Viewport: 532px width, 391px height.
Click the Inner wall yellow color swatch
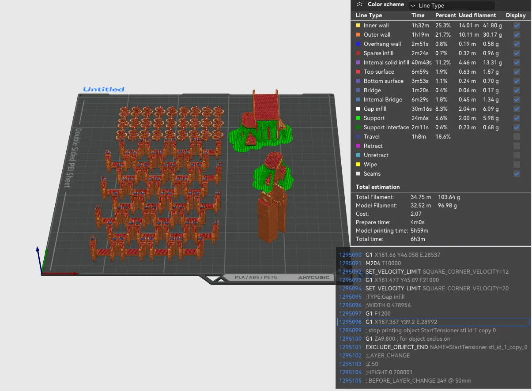358,26
